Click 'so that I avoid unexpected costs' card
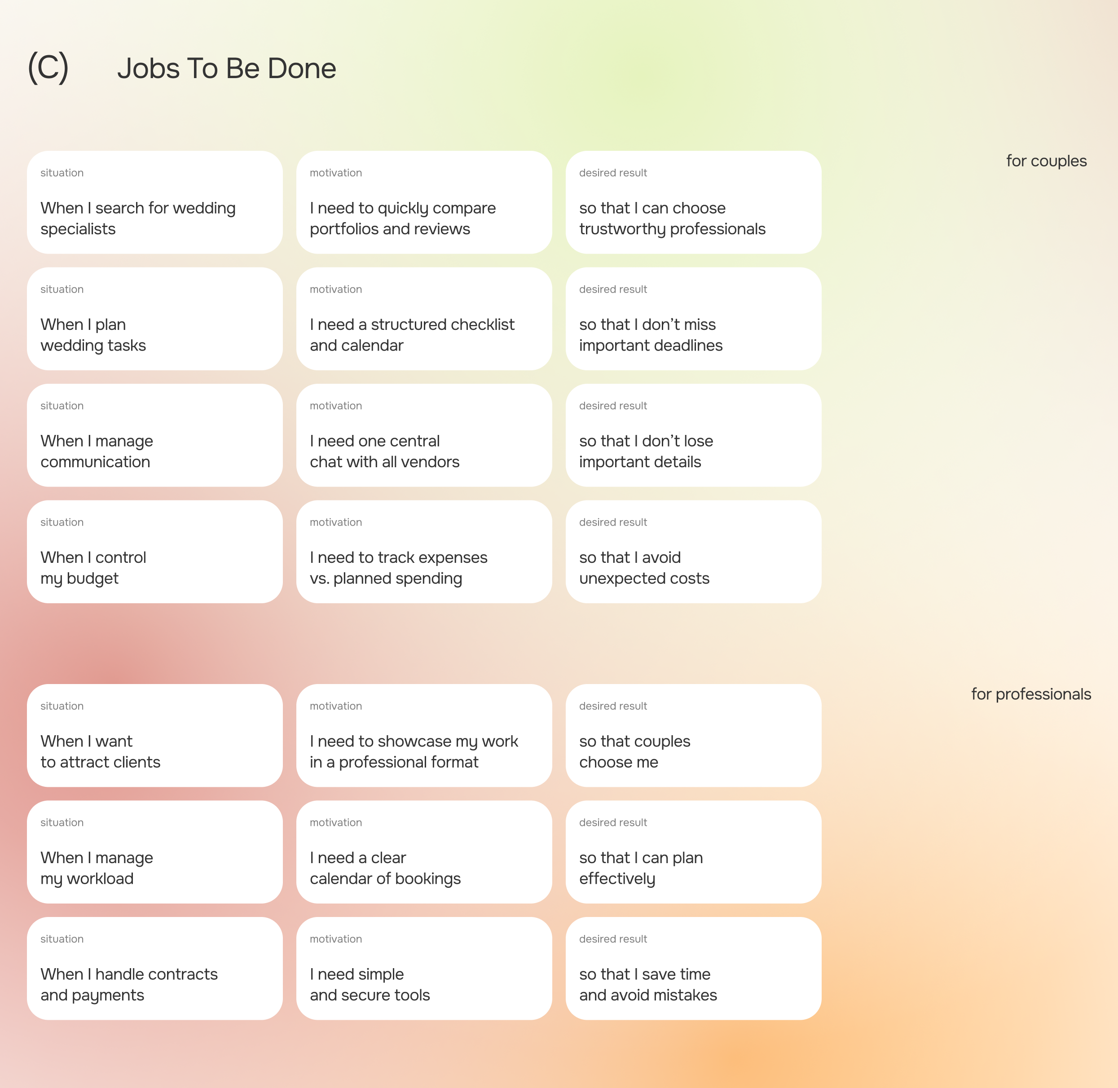This screenshot has width=1118, height=1088. pos(693,552)
